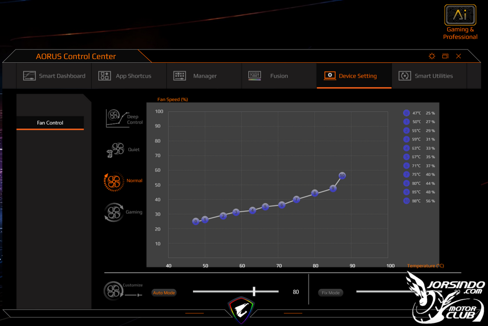Click curve point 2 on fan graph
488x326 pixels.
[x=223, y=216]
